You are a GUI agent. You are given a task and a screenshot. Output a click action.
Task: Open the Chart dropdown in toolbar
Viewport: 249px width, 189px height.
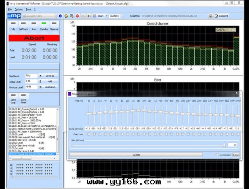click(x=102, y=16)
